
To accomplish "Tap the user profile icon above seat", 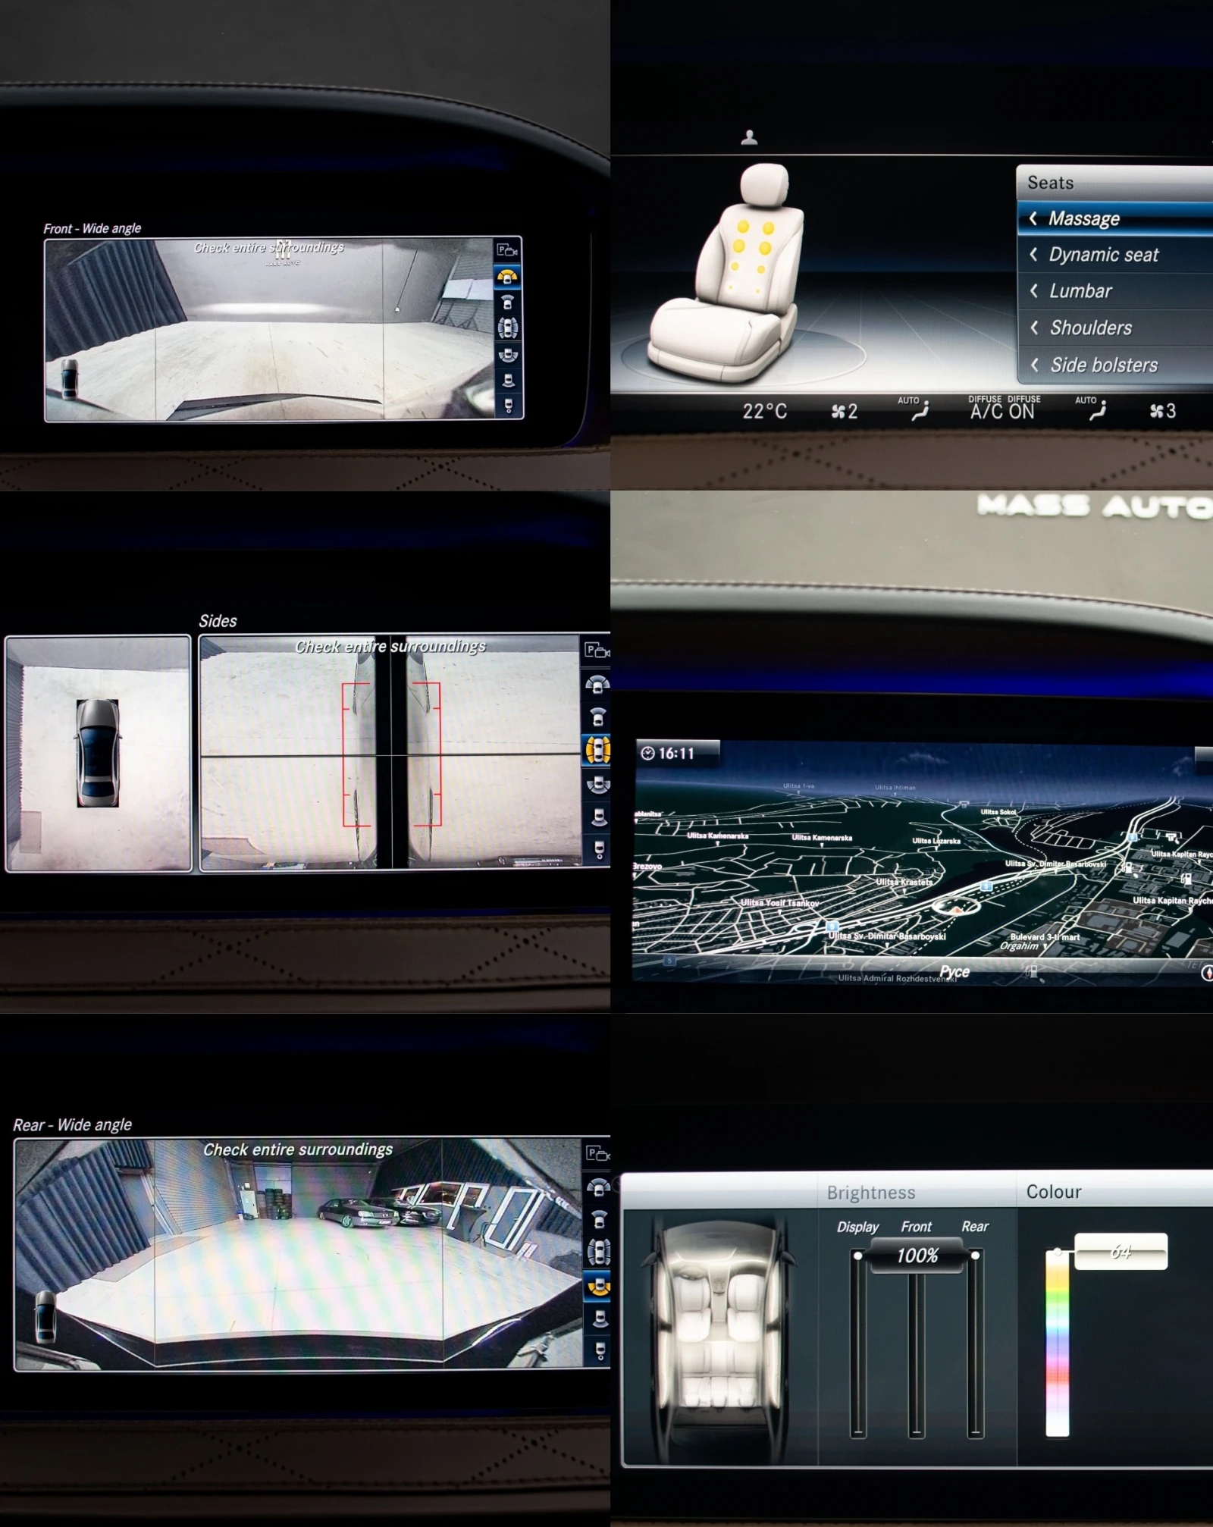I will coord(749,137).
